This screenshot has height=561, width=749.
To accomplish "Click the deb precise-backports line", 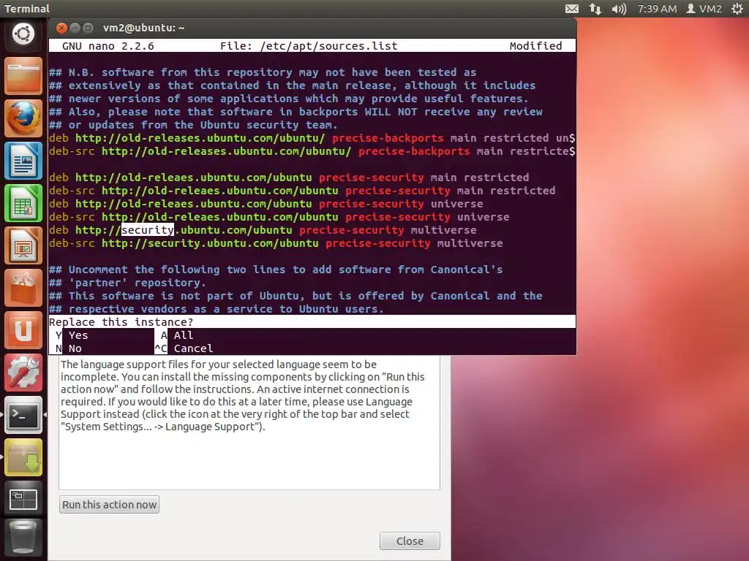I will click(312, 138).
